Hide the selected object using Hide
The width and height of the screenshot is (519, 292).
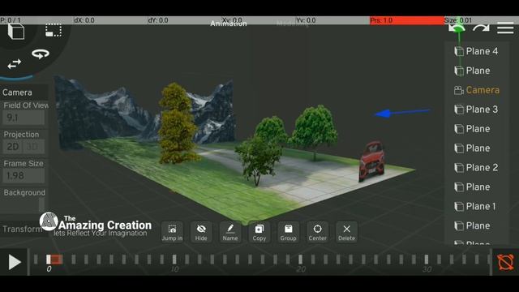pos(201,233)
